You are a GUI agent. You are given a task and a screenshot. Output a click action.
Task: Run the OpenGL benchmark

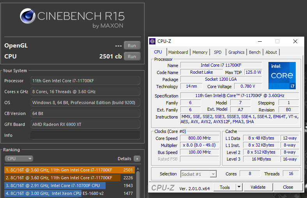point(132,46)
